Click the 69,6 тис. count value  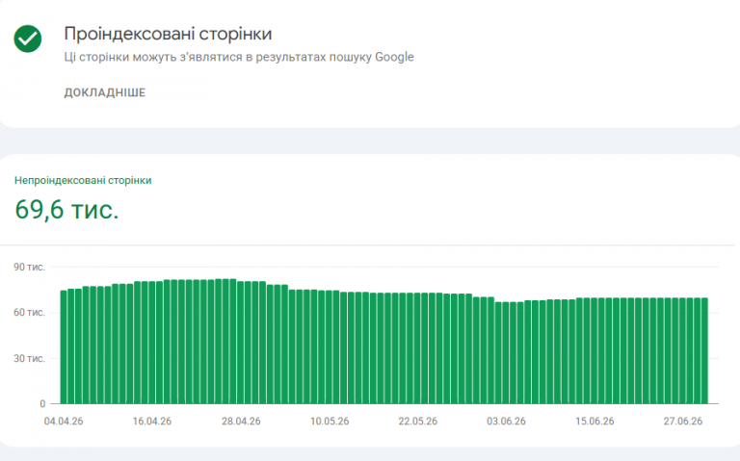pyautogui.click(x=66, y=209)
